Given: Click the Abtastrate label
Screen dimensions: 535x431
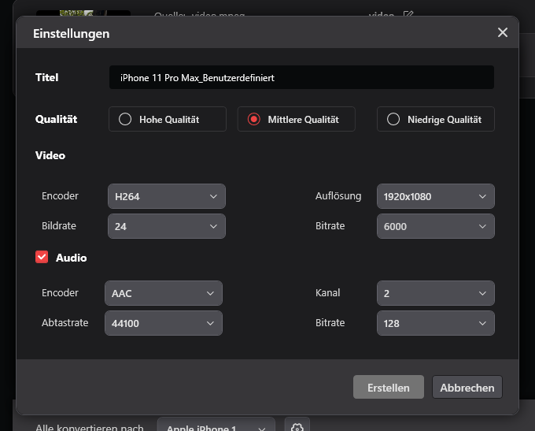Looking at the screenshot, I should (x=65, y=322).
